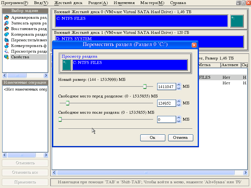Click the write archive task icon
251x188 pixels.
[6, 23]
